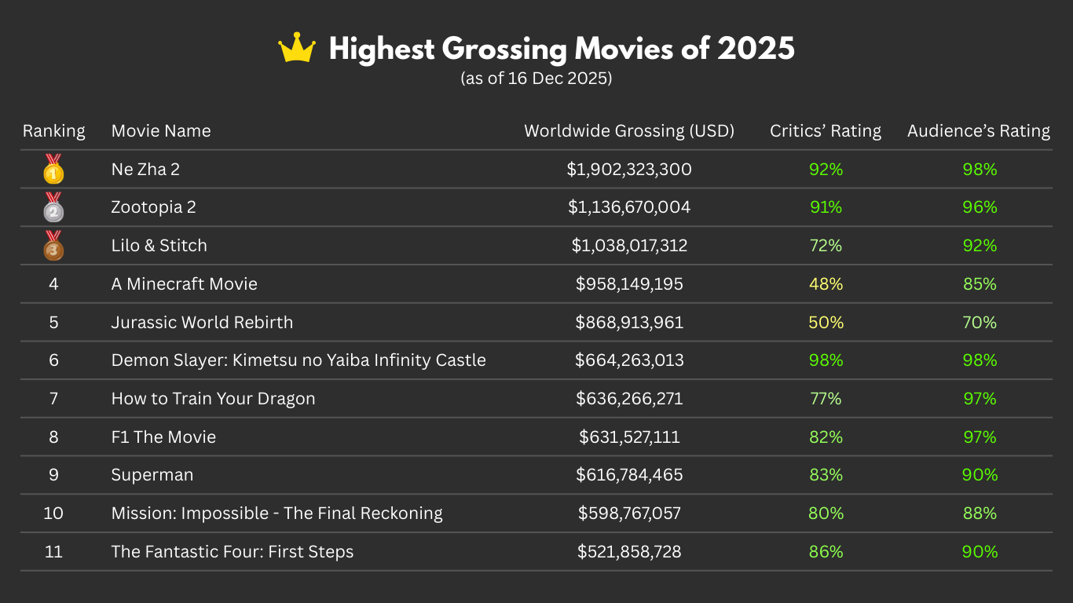The image size is (1073, 603).
Task: Click Mission: Impossible - The Final Reckoning
Action: (x=277, y=513)
